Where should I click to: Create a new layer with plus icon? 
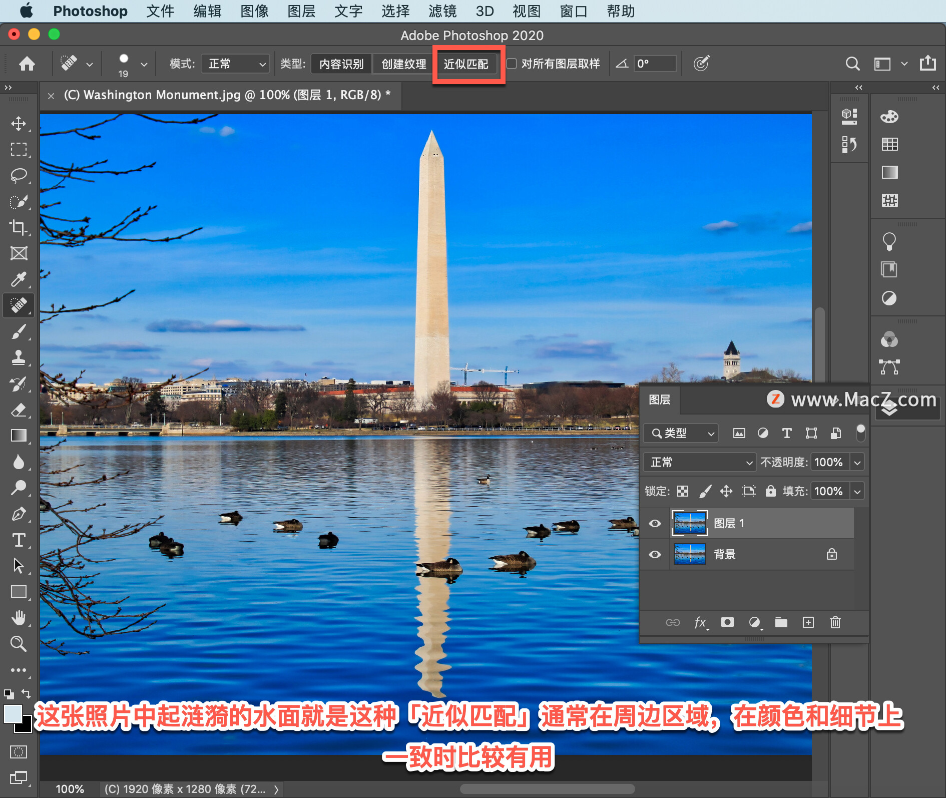click(808, 622)
